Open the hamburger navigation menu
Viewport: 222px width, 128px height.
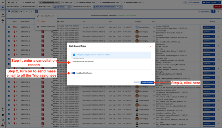click(3, 2)
